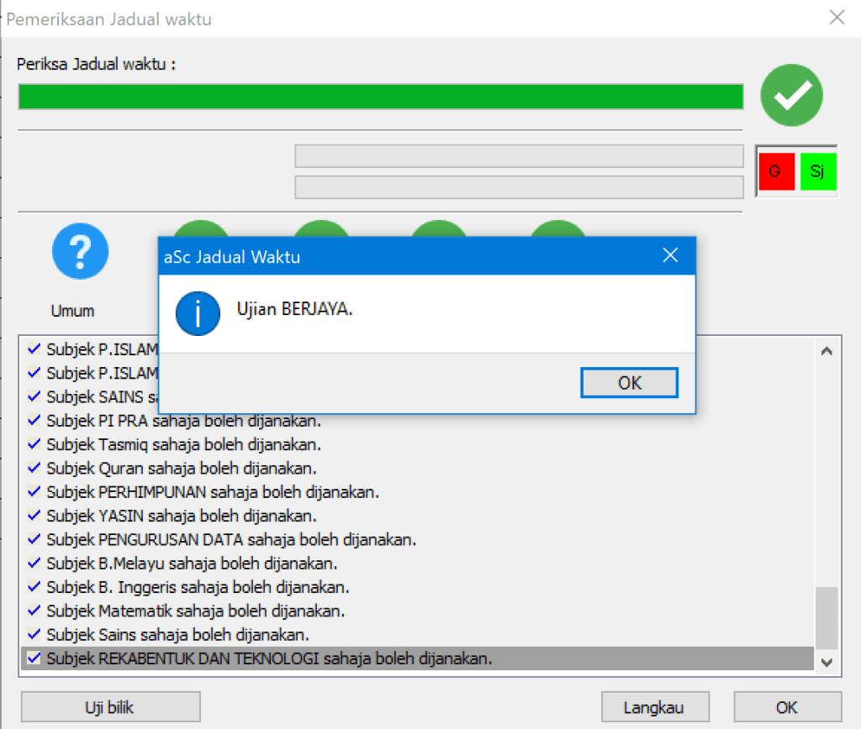This screenshot has width=861, height=729.
Task: Select the green Sj status indicator
Action: pos(817,171)
